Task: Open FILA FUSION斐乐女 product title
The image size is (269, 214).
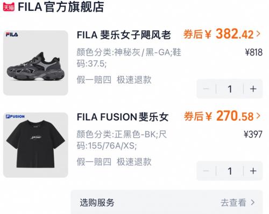Action: pos(123,117)
